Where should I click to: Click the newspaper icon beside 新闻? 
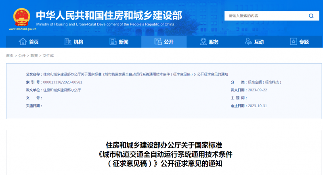coord(113,42)
